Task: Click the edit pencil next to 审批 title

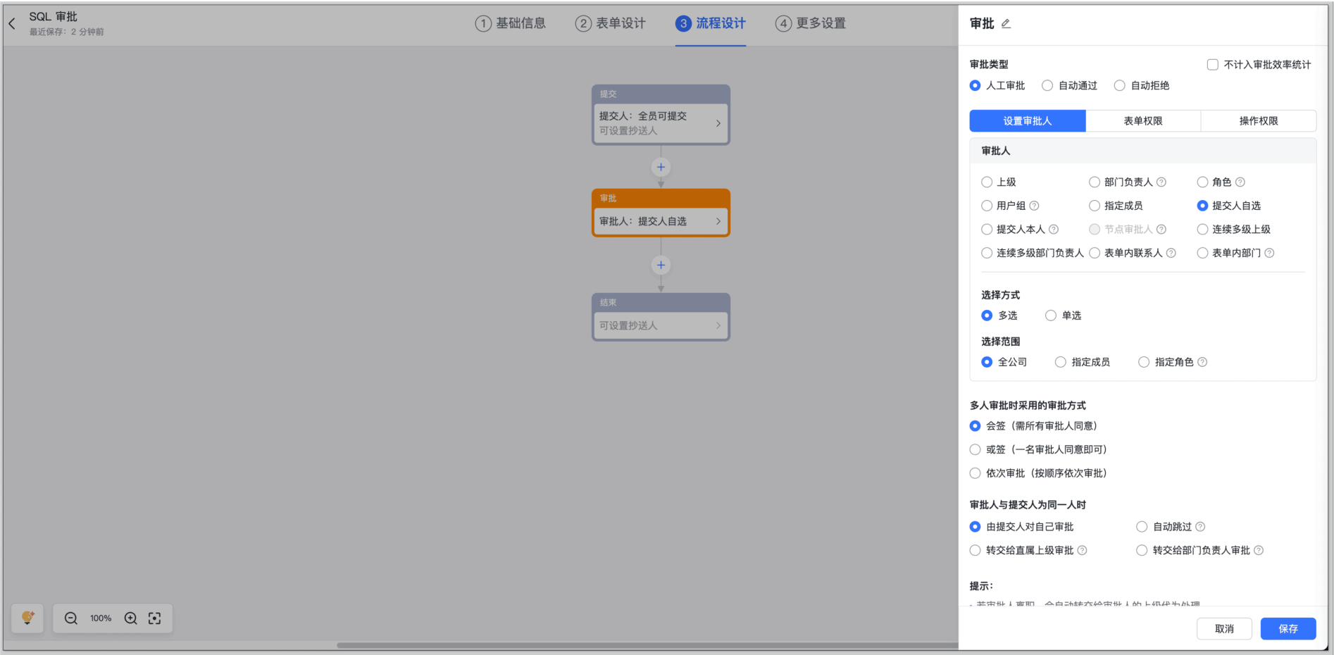Action: pos(1006,24)
